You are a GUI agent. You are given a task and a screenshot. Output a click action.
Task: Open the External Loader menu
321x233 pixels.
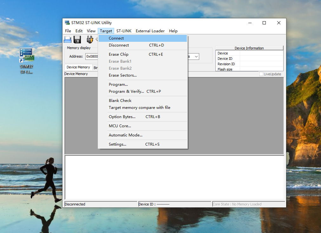[150, 31]
